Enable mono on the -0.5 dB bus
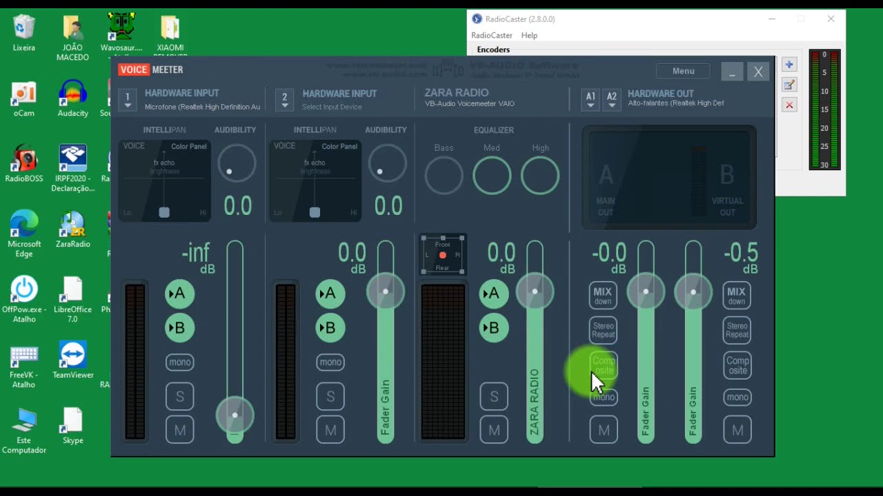Viewport: 883px width, 496px height. 737,397
